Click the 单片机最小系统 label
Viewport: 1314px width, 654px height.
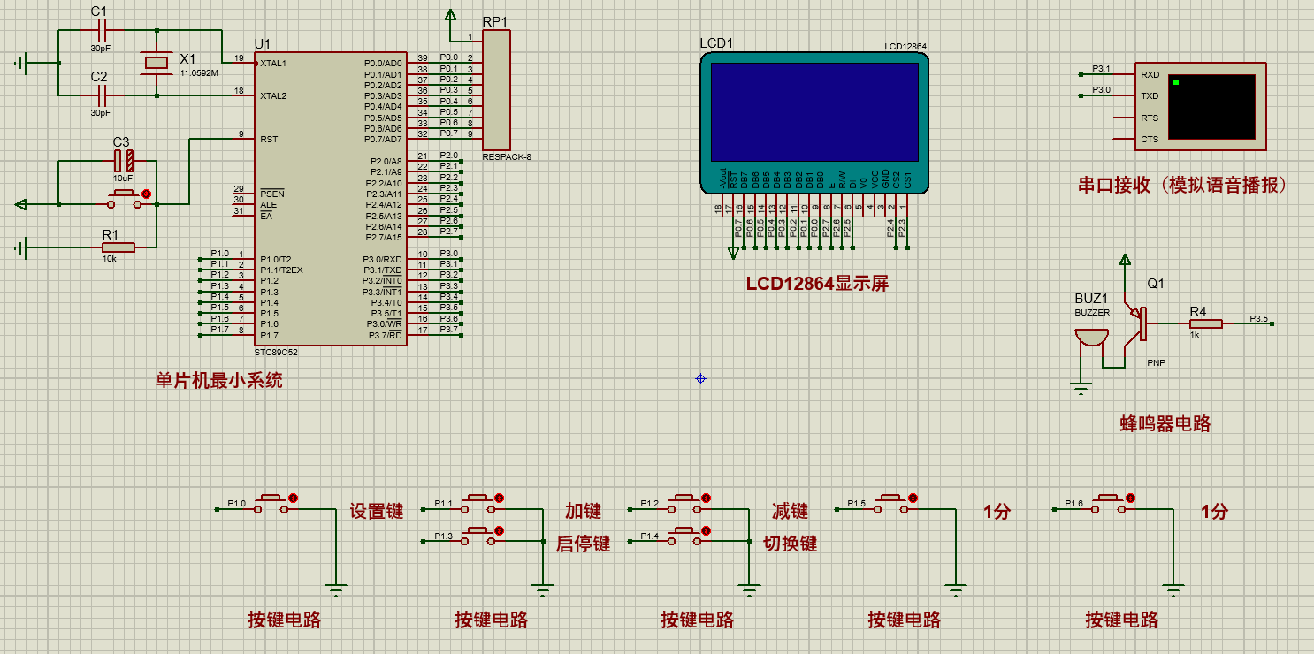[219, 381]
